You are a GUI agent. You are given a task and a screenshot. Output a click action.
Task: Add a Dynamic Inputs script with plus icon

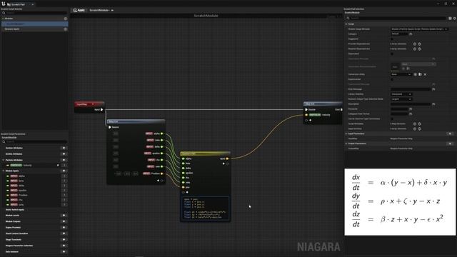pyautogui.click(x=65, y=29)
